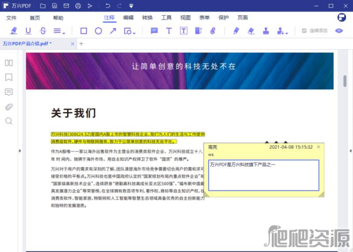Select the typewriter text tool
Image resolution: width=353 pixels, height=252 pixels.
coord(169,31)
